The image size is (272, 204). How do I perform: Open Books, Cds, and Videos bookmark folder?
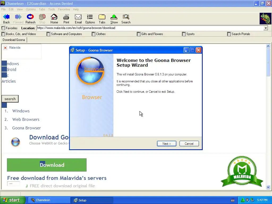click(x=19, y=34)
